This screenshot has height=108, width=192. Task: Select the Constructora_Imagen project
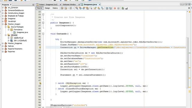(x=16, y=13)
